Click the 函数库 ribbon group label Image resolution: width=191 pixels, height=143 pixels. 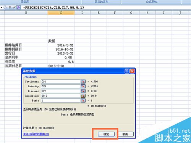tap(25, 2)
